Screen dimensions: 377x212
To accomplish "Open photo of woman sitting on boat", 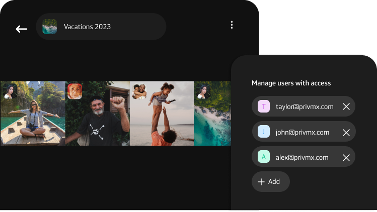I will tap(33, 114).
